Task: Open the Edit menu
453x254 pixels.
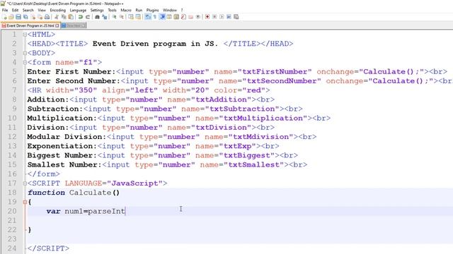Action: click(15, 10)
